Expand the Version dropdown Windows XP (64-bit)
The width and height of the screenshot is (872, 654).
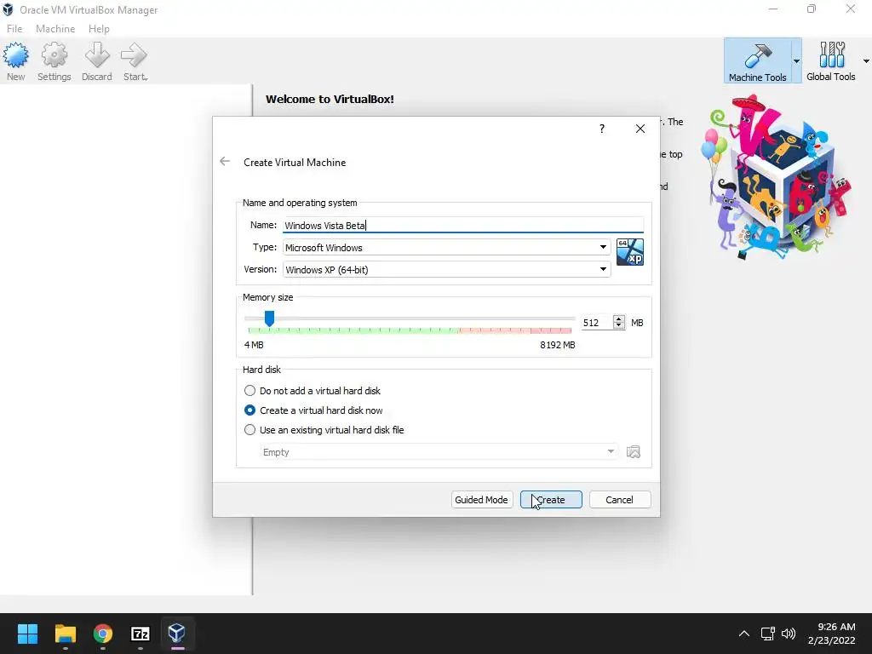[x=446, y=270]
